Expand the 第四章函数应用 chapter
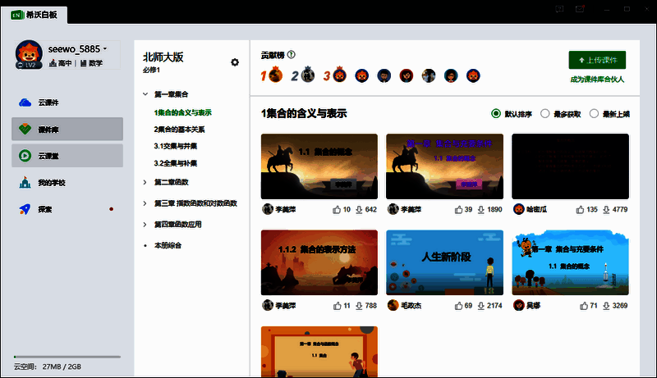The image size is (657, 378). pos(145,224)
